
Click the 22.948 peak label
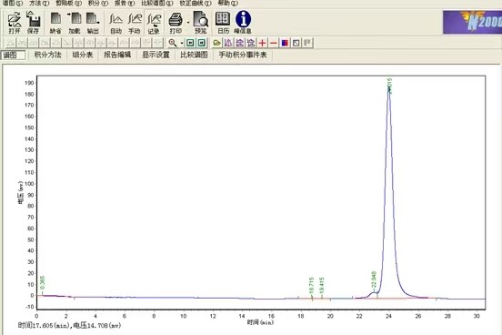(x=373, y=279)
